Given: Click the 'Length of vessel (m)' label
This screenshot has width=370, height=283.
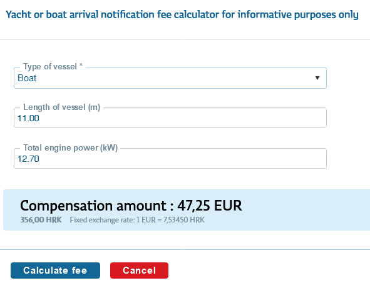Looking at the screenshot, I should coord(61,107).
